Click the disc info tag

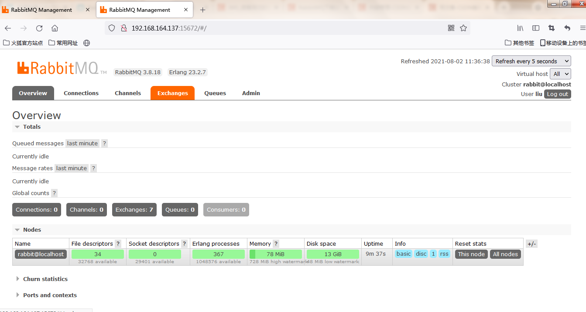click(x=421, y=254)
